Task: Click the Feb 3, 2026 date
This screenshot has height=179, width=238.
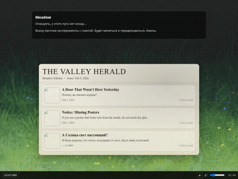Action: (x=68, y=123)
